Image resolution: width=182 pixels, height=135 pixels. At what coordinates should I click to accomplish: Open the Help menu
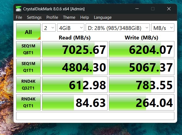tap(85, 17)
